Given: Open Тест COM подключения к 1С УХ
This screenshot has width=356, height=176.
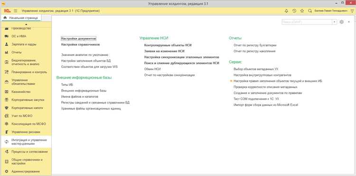Looking at the screenshot, I should [256, 99].
